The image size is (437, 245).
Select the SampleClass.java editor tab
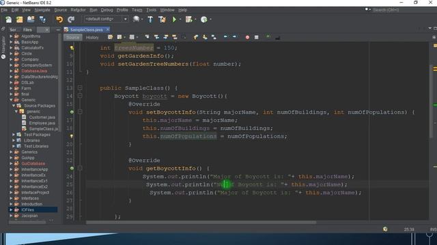coord(86,30)
